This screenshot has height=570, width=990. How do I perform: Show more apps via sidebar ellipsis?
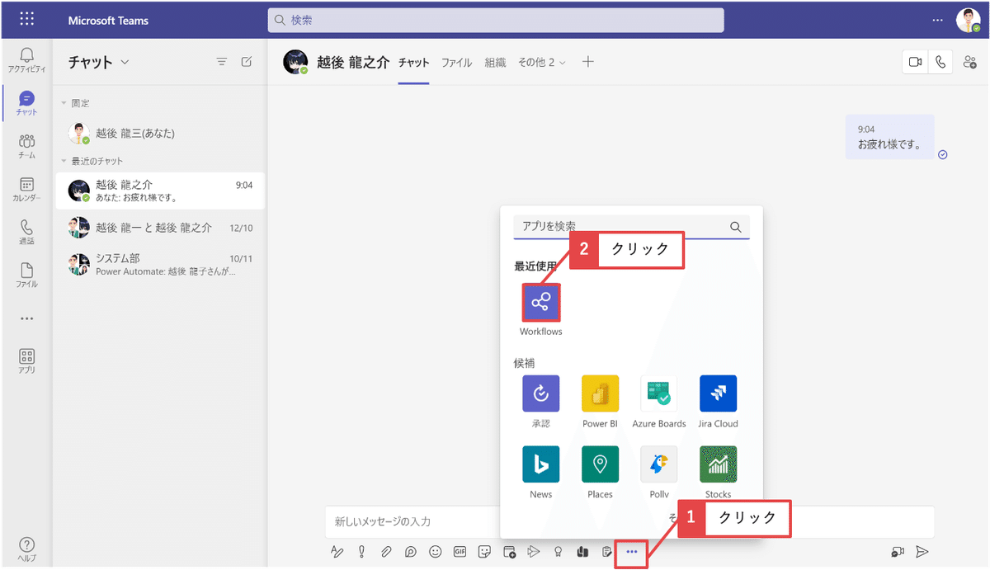pyautogui.click(x=26, y=318)
